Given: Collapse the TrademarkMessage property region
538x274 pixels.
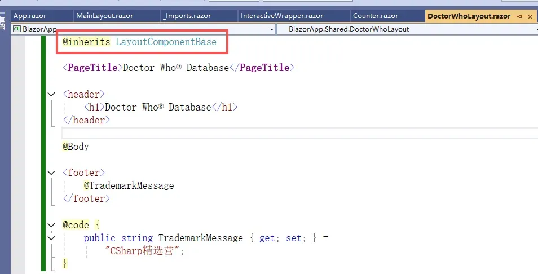Looking at the screenshot, I should pyautogui.click(x=51, y=238).
